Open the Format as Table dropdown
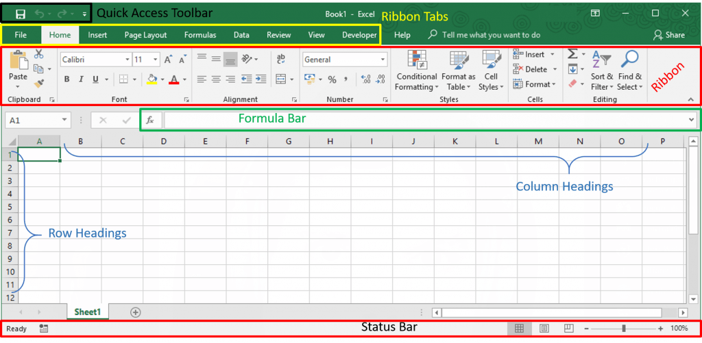The height and width of the screenshot is (343, 702). coord(459,71)
